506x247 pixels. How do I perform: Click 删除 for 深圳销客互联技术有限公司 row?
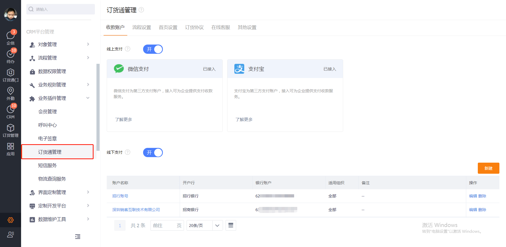point(482,210)
